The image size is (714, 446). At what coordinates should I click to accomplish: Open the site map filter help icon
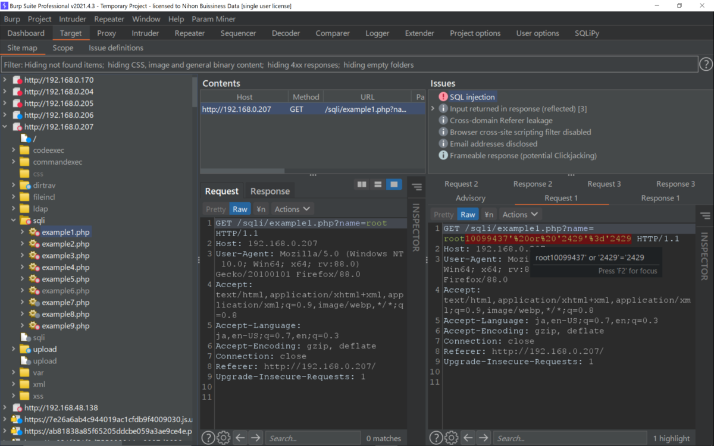coord(705,64)
